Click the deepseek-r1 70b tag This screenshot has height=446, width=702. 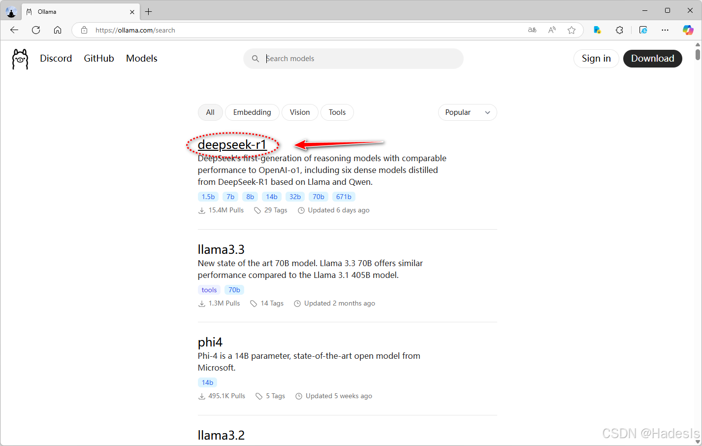click(x=319, y=197)
